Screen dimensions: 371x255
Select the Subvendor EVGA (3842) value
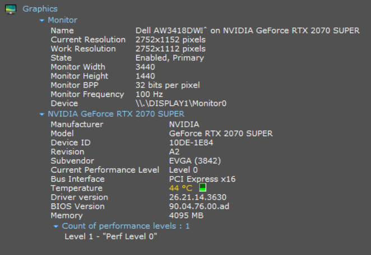click(x=195, y=161)
